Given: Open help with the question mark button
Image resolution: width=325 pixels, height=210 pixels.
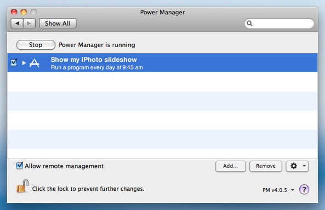Looking at the screenshot, I should pos(304,189).
